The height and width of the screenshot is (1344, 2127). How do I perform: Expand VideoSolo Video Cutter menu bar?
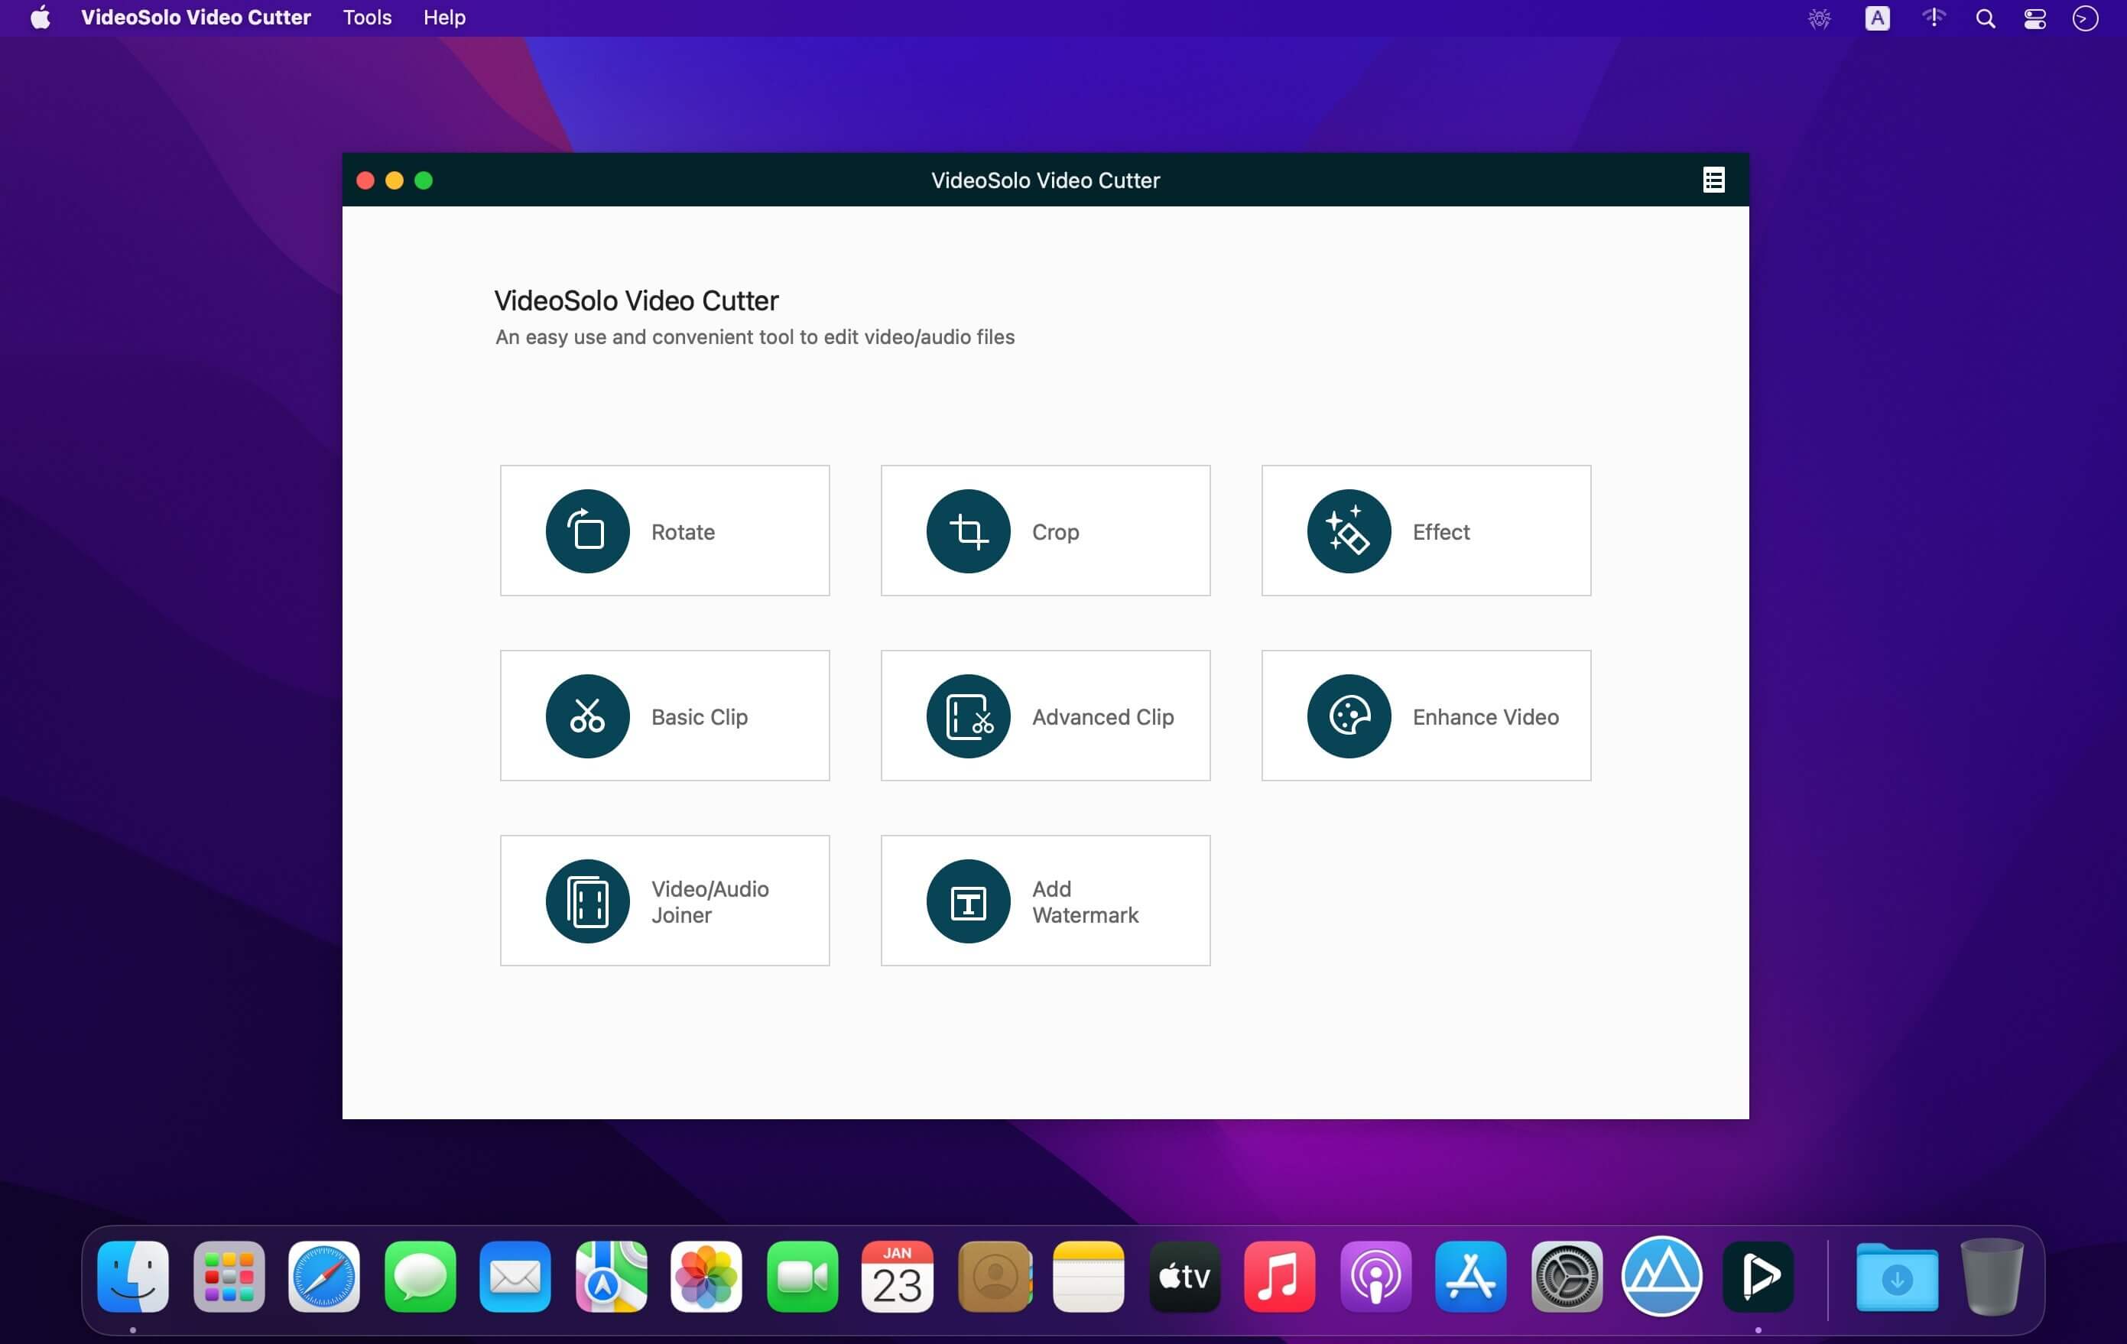click(x=195, y=17)
